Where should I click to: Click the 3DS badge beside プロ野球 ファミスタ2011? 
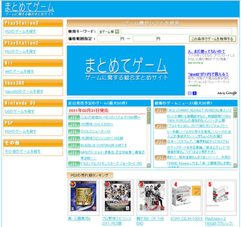click(74, 125)
